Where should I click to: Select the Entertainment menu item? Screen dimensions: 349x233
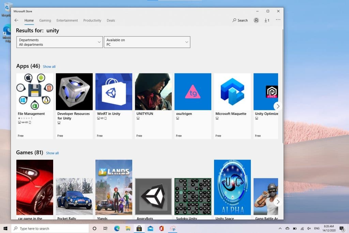tap(67, 20)
